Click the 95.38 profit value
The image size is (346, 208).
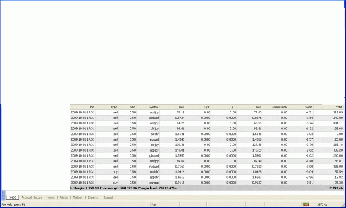[339, 183]
